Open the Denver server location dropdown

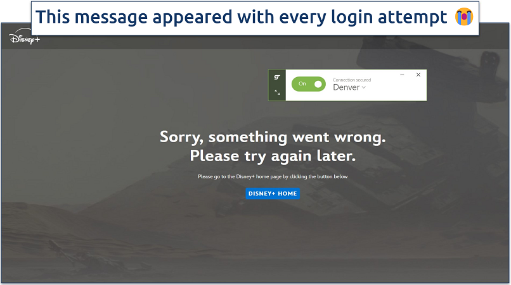click(x=349, y=87)
